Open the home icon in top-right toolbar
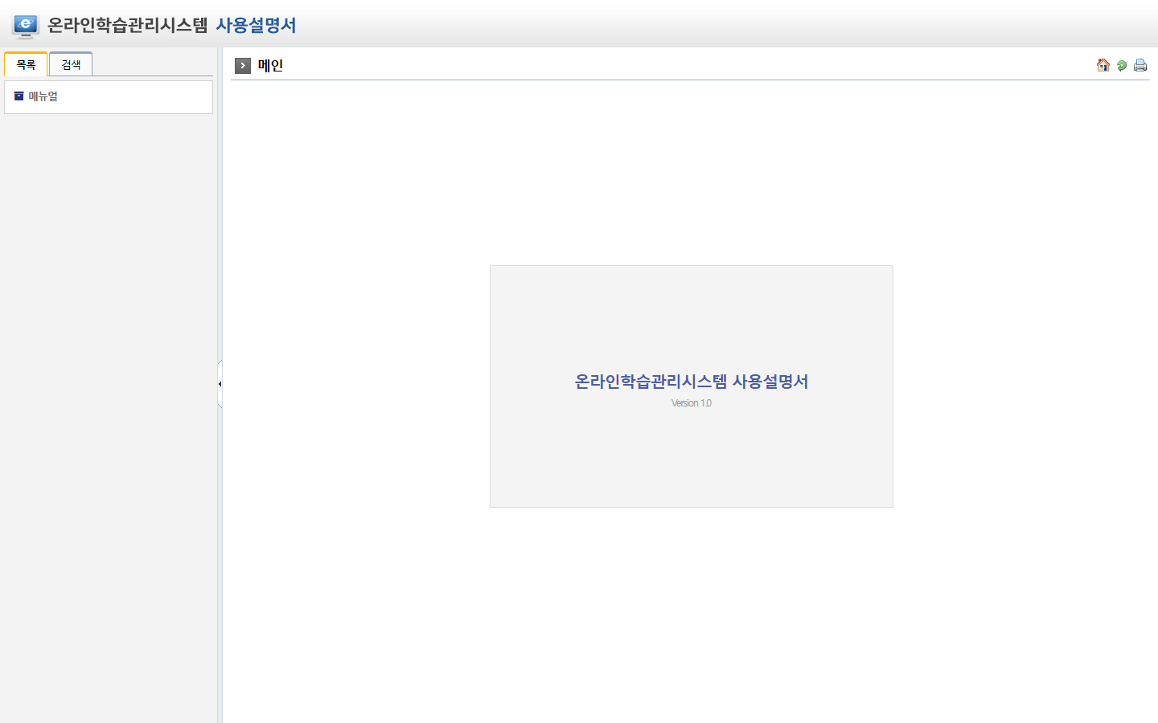Screen dimensions: 1158x723 click(1103, 65)
